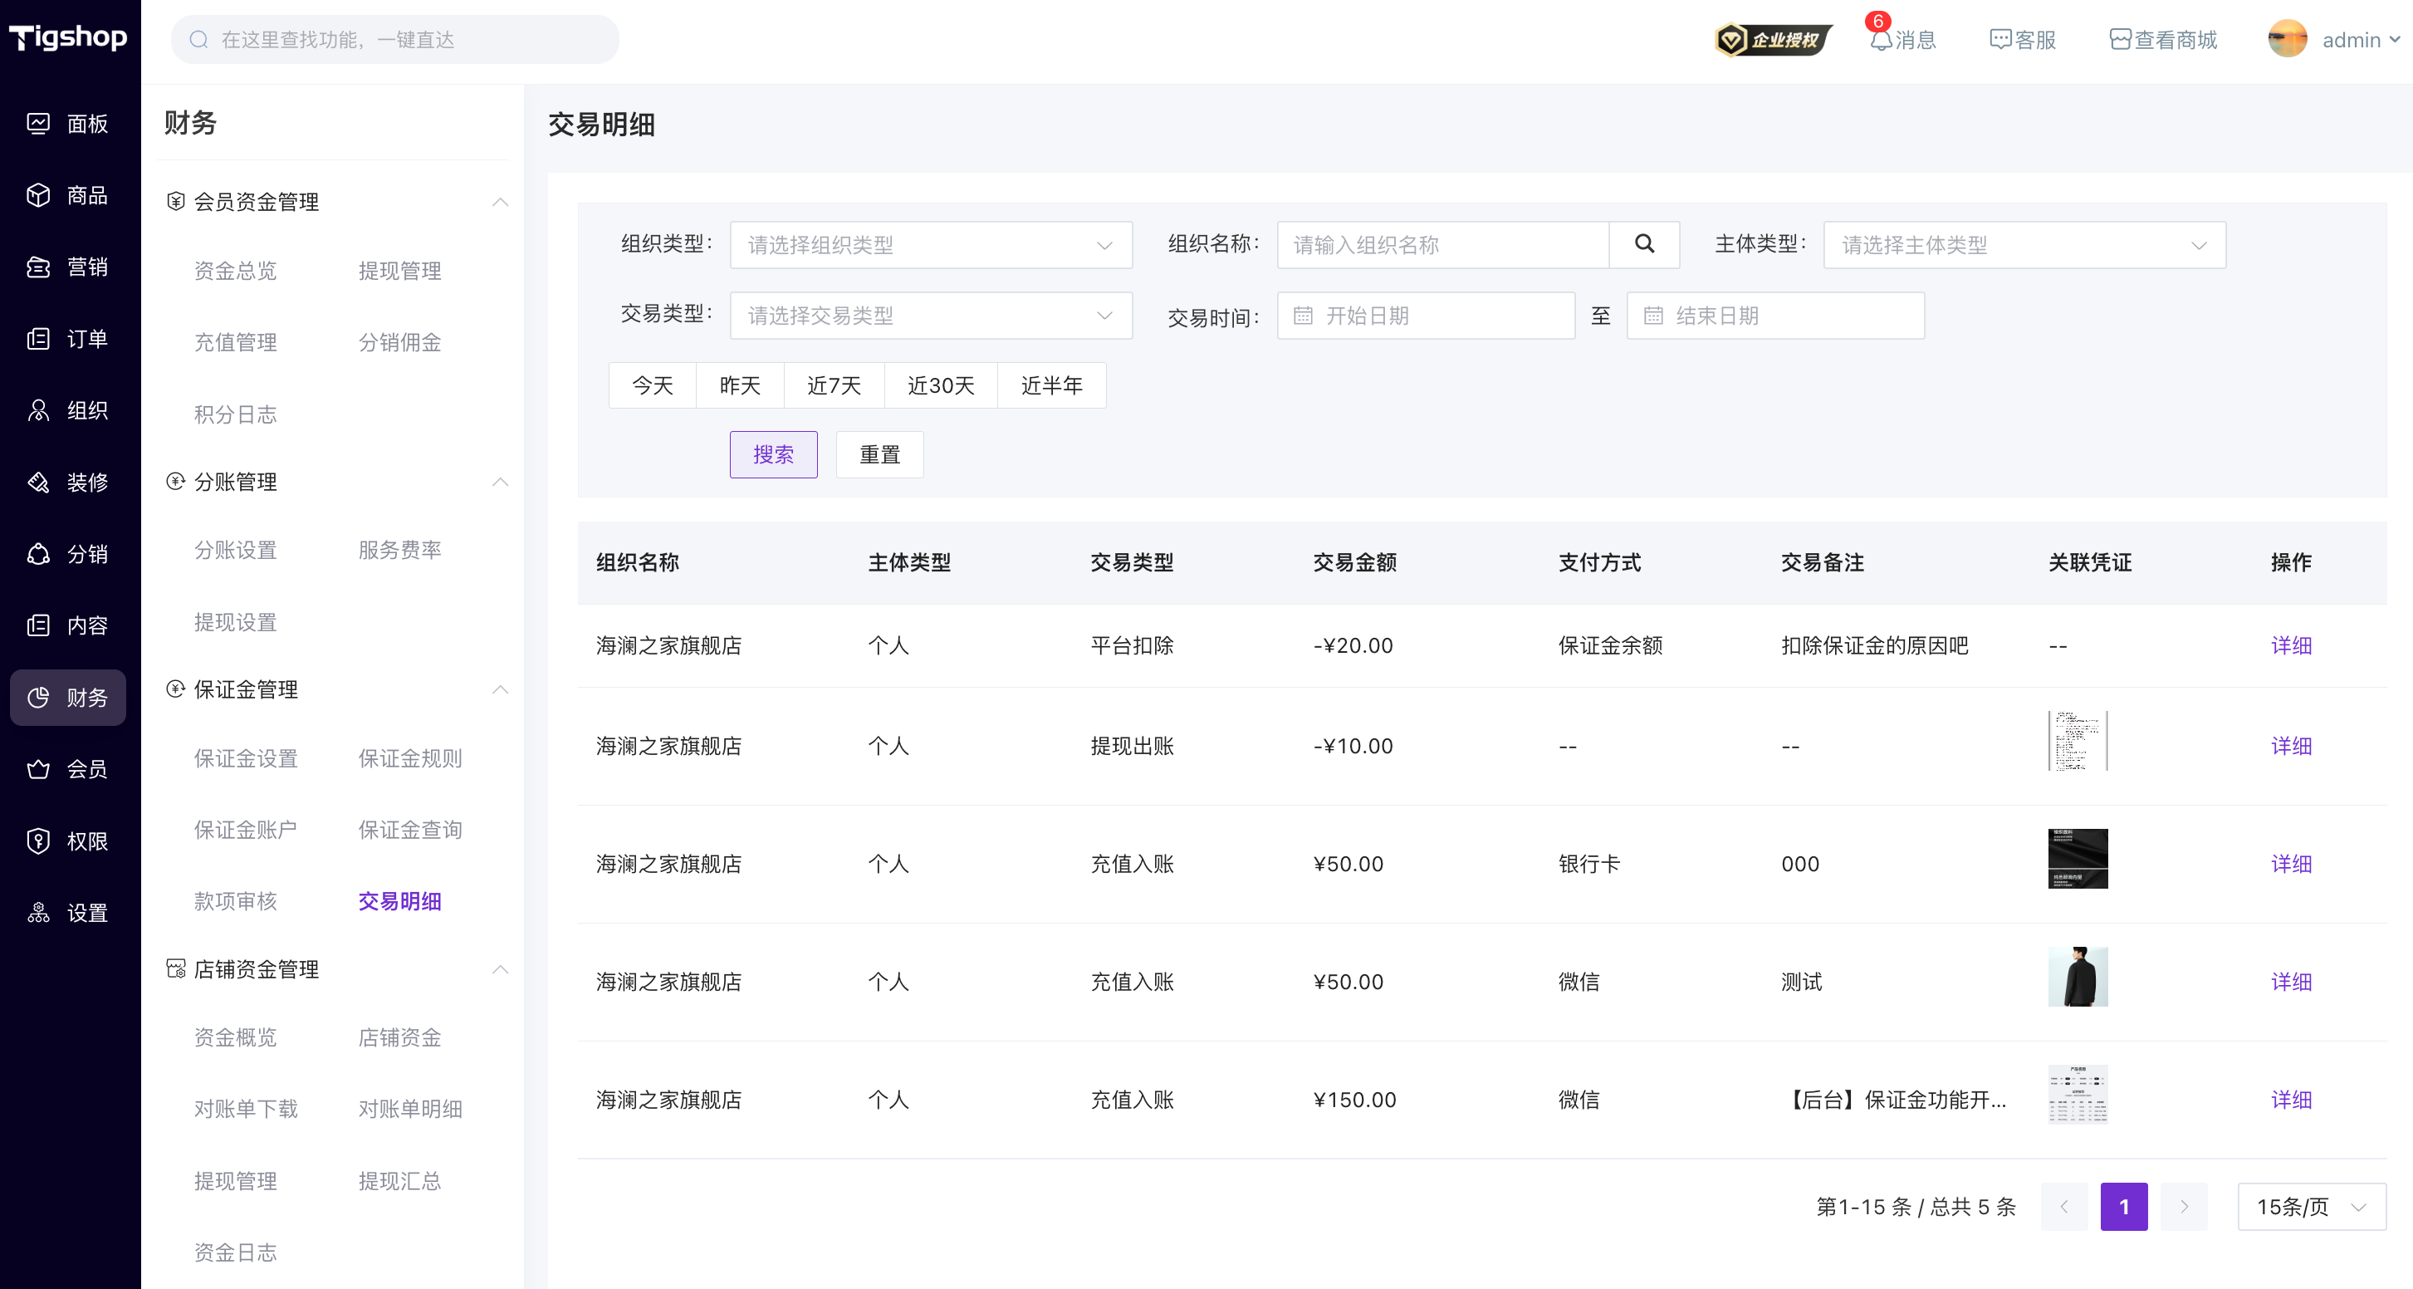Select the 近半年 quick date filter
Screen dimensions: 2413x1289
(1051, 385)
